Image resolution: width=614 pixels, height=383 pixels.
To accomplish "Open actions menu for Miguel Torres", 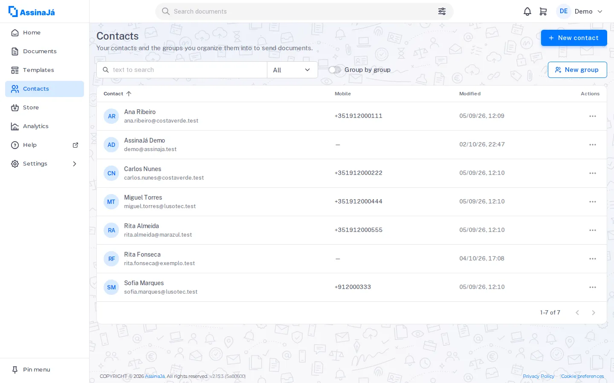I will click(593, 202).
